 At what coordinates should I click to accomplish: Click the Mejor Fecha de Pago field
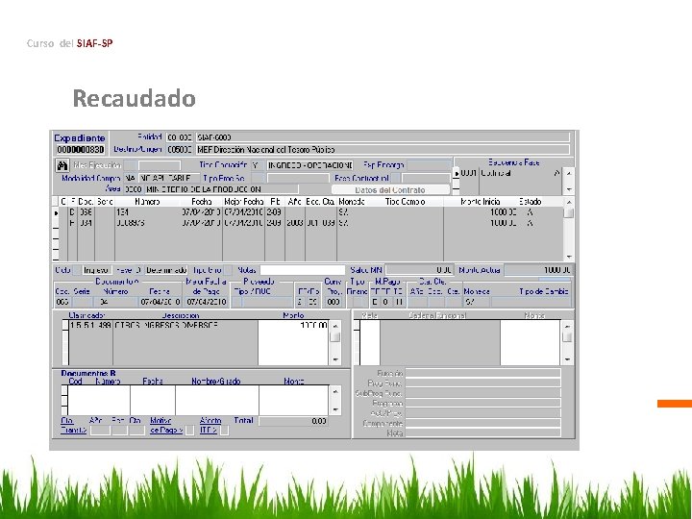206,303
